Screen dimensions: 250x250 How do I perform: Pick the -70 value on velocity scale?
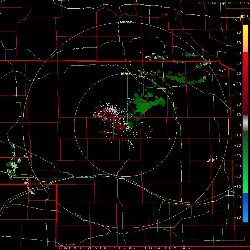pyautogui.click(x=237, y=197)
